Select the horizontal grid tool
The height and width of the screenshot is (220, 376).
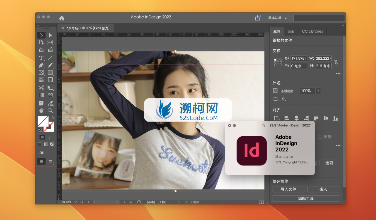(41, 80)
